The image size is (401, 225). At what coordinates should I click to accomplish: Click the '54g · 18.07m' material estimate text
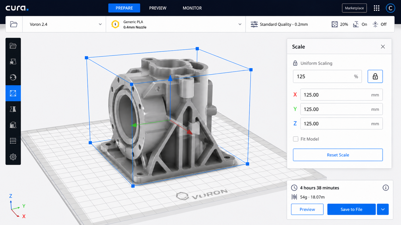coord(312,197)
